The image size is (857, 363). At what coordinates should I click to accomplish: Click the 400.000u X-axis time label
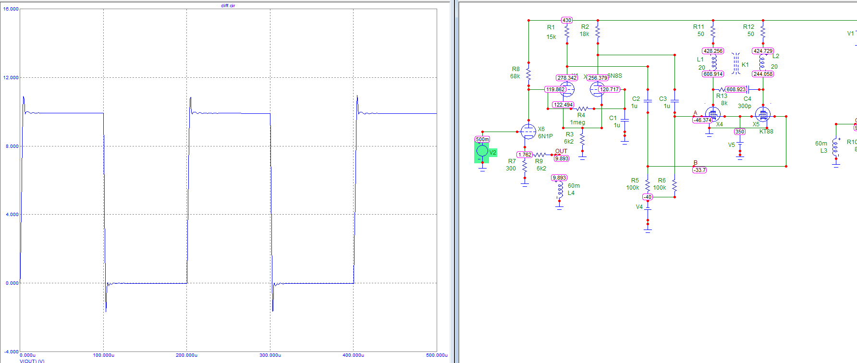pyautogui.click(x=353, y=355)
